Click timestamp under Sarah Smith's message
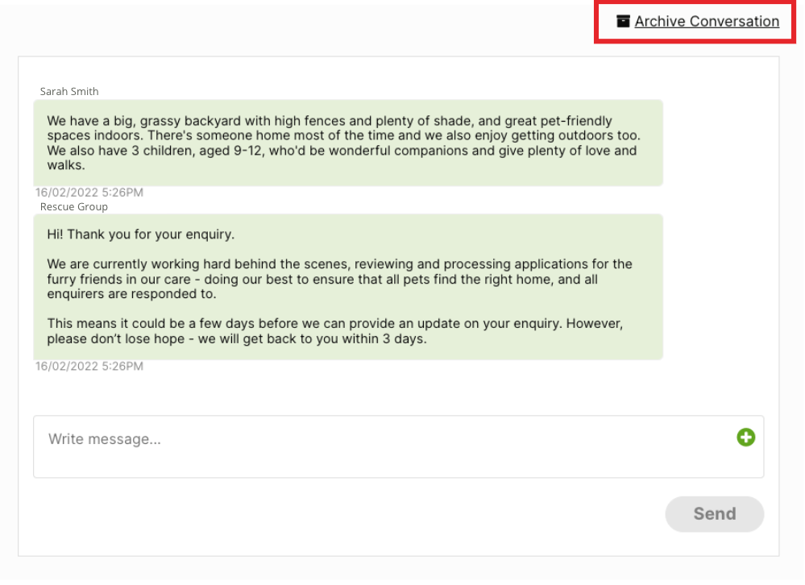Screen dimensions: 805x585 tap(89, 193)
